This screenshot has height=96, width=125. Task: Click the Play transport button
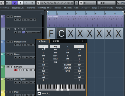point(26,3)
